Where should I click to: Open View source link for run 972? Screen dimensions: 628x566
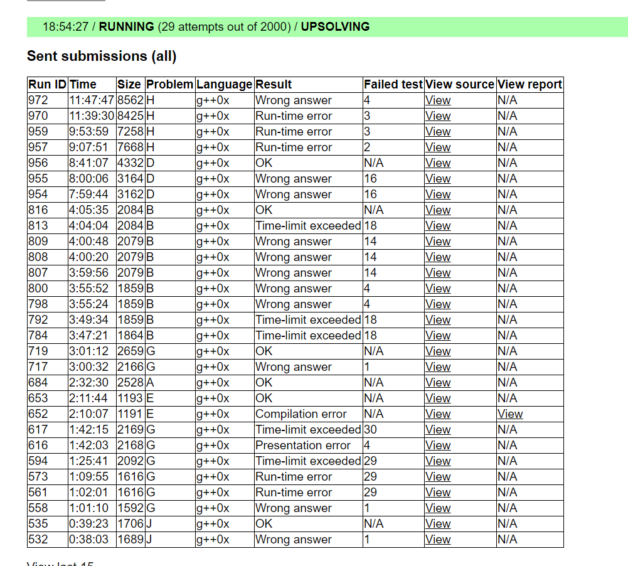point(437,100)
